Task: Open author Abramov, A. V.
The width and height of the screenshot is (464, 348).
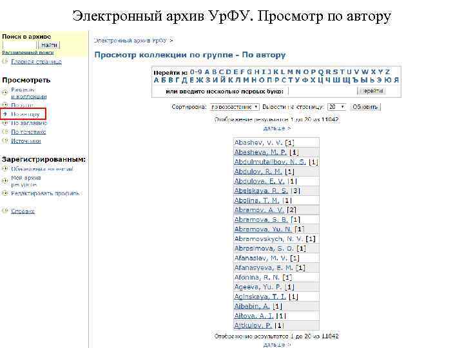Action: (x=259, y=210)
